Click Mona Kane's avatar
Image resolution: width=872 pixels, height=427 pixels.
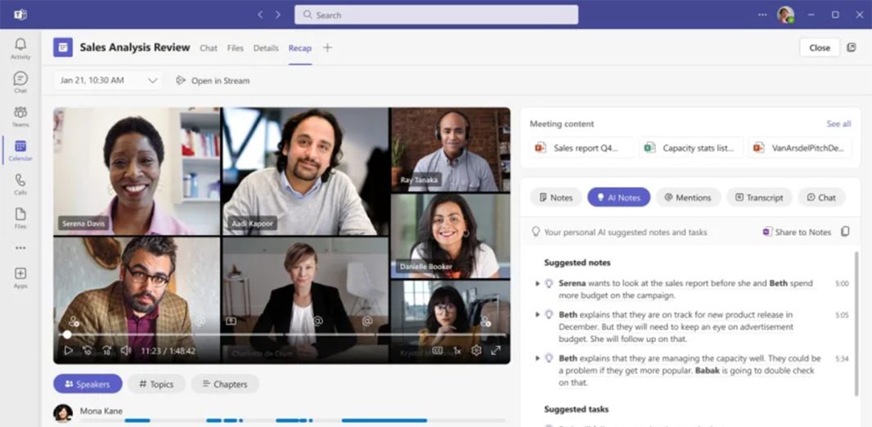[x=63, y=413]
